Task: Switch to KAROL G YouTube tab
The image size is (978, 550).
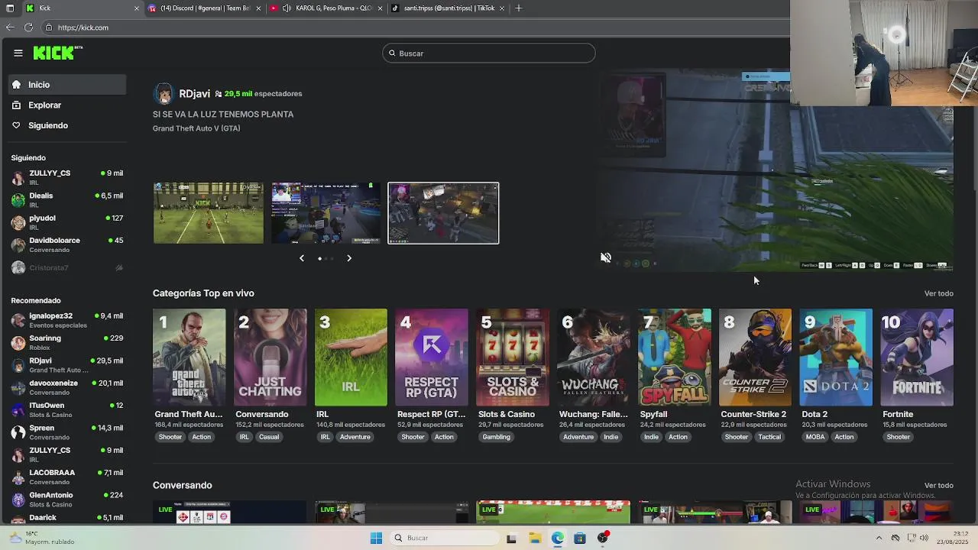Action: 327,8
